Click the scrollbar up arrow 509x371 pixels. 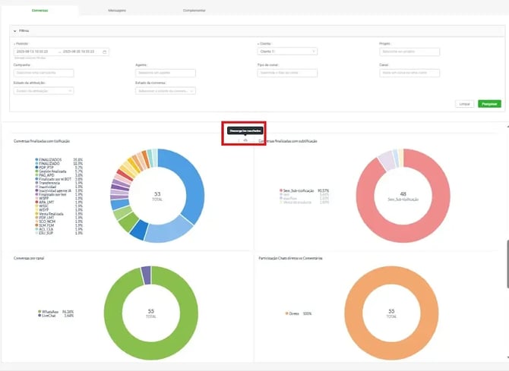507,127
